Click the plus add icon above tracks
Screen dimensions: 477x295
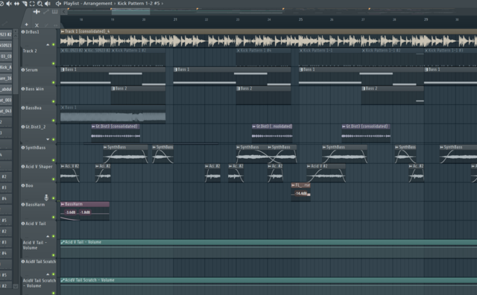27,25
